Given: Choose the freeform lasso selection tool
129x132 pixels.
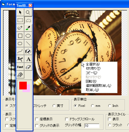Looking at the screenshot, I should pos(28,20).
